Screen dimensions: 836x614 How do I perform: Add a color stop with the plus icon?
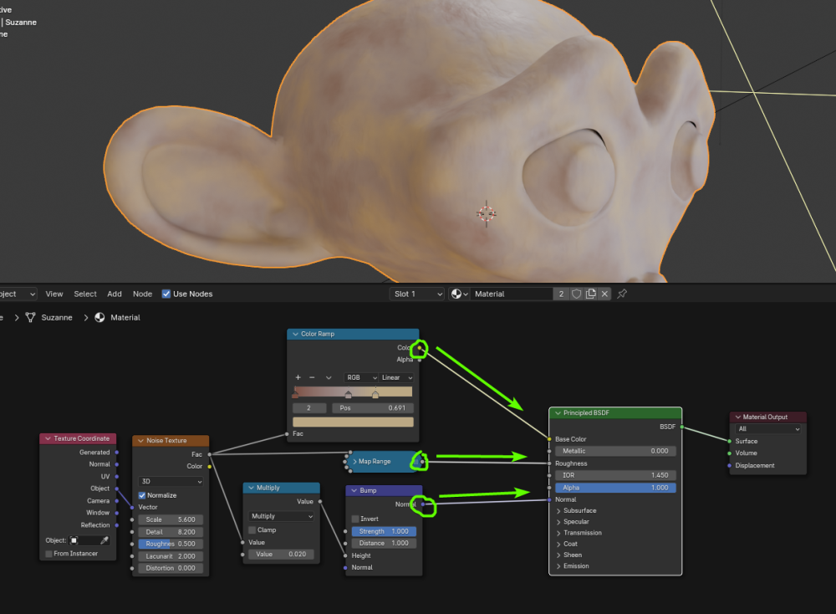tap(298, 377)
